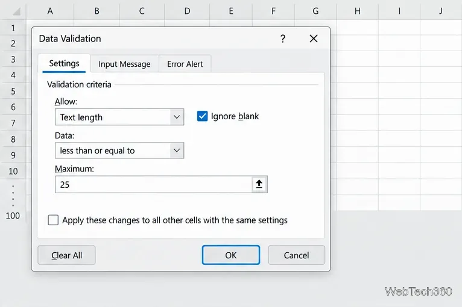The width and height of the screenshot is (462, 307).
Task: Select column A header
Action: click(50, 11)
